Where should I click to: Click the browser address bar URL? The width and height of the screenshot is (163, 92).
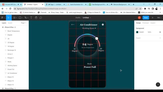42,9
